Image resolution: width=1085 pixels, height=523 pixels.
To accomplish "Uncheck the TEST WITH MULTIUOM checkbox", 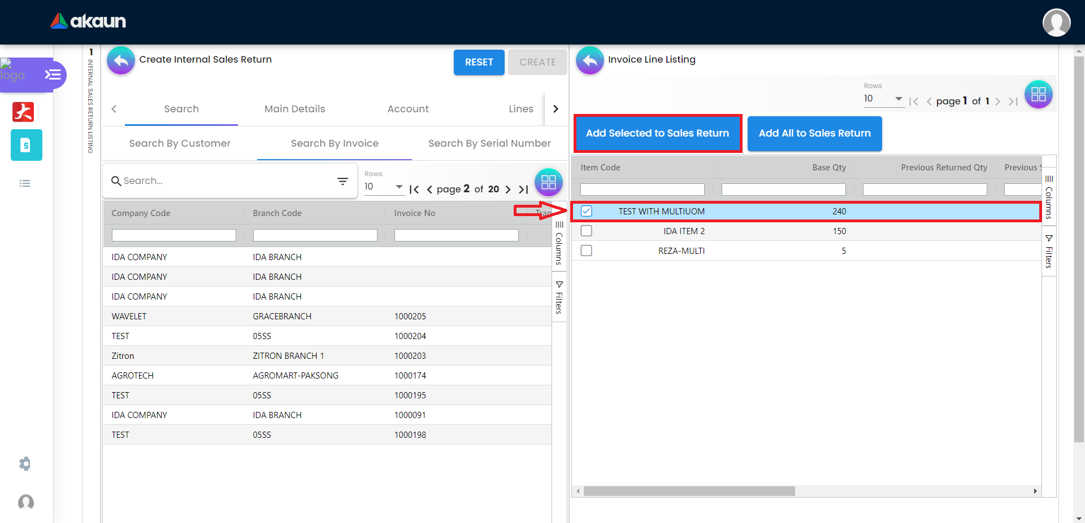I will click(x=586, y=211).
